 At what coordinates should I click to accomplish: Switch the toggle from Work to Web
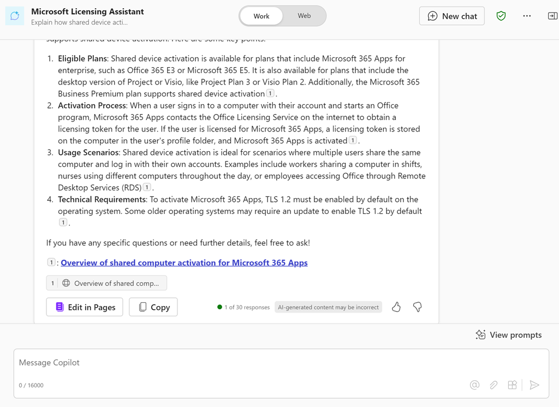coord(304,16)
